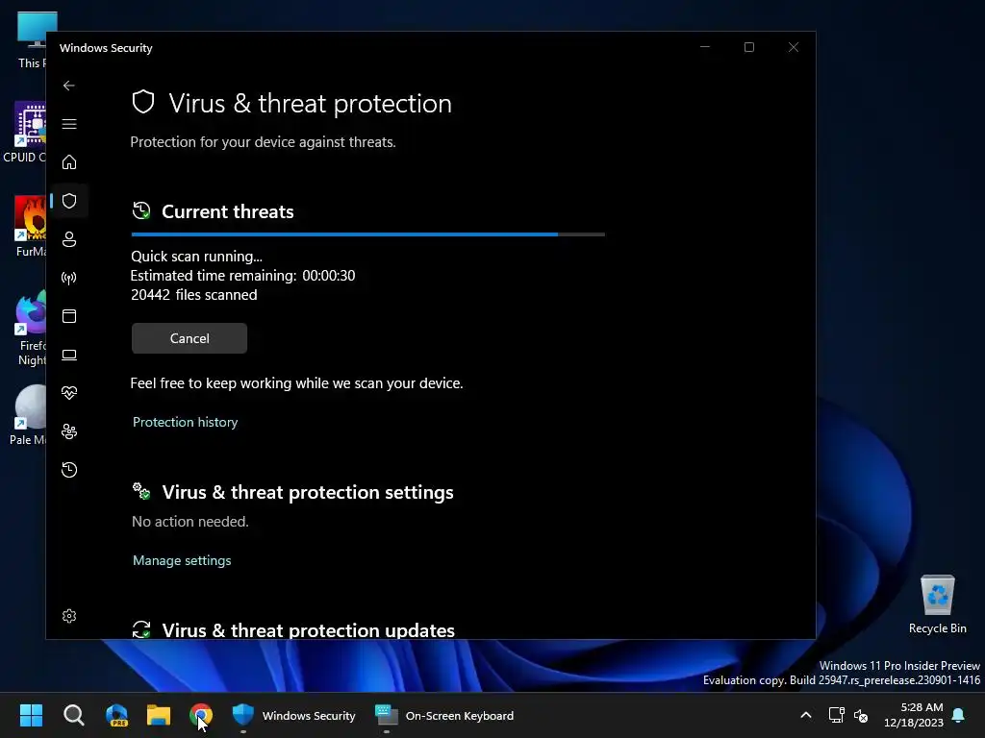985x738 pixels.
Task: Open Protection history clock icon in sidebar
Action: 69,470
